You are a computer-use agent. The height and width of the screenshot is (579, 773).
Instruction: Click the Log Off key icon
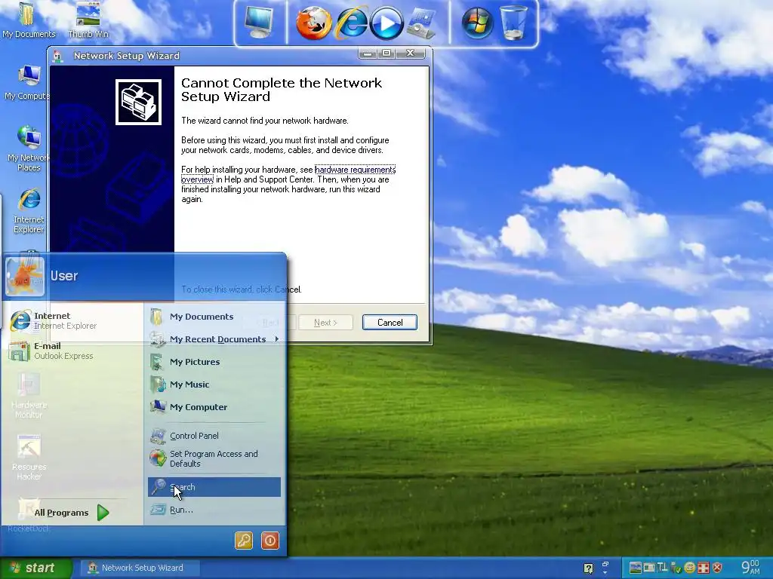pos(244,541)
